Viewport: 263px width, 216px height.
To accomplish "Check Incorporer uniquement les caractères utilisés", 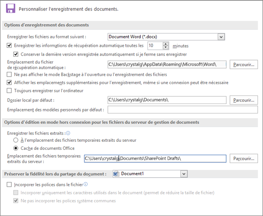I will pos(16,193).
